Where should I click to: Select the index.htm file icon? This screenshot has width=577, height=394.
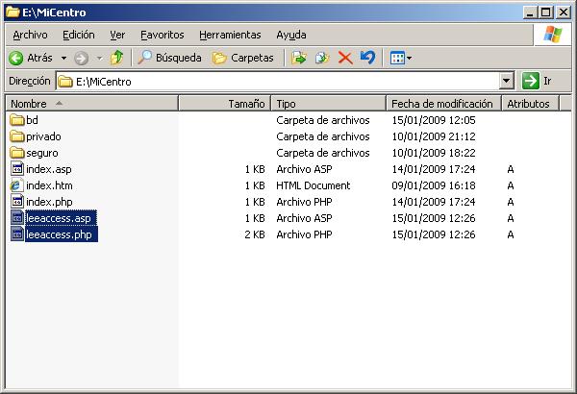16,185
